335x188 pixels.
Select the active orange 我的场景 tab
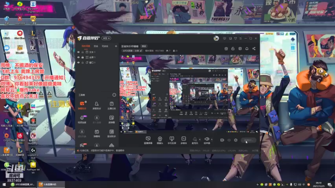click(x=86, y=46)
